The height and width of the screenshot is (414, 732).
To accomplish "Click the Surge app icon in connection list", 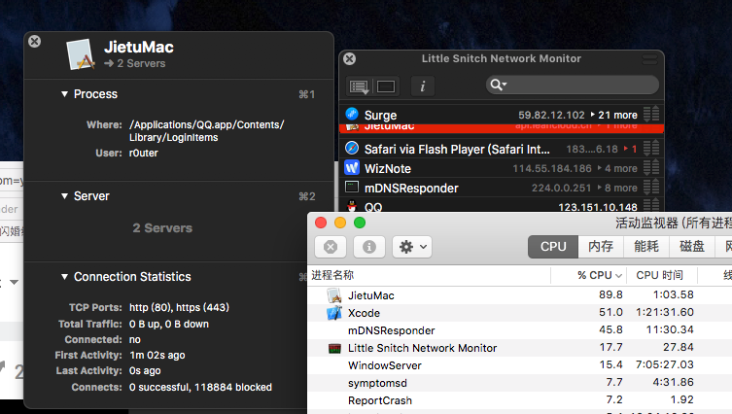I will coord(352,115).
